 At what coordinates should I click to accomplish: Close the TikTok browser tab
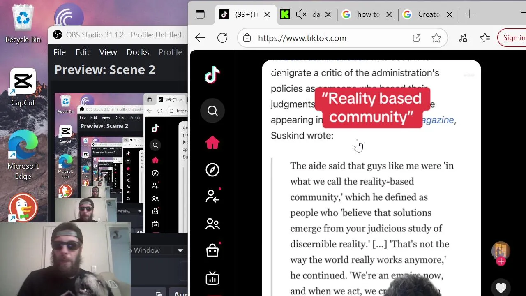tap(267, 15)
